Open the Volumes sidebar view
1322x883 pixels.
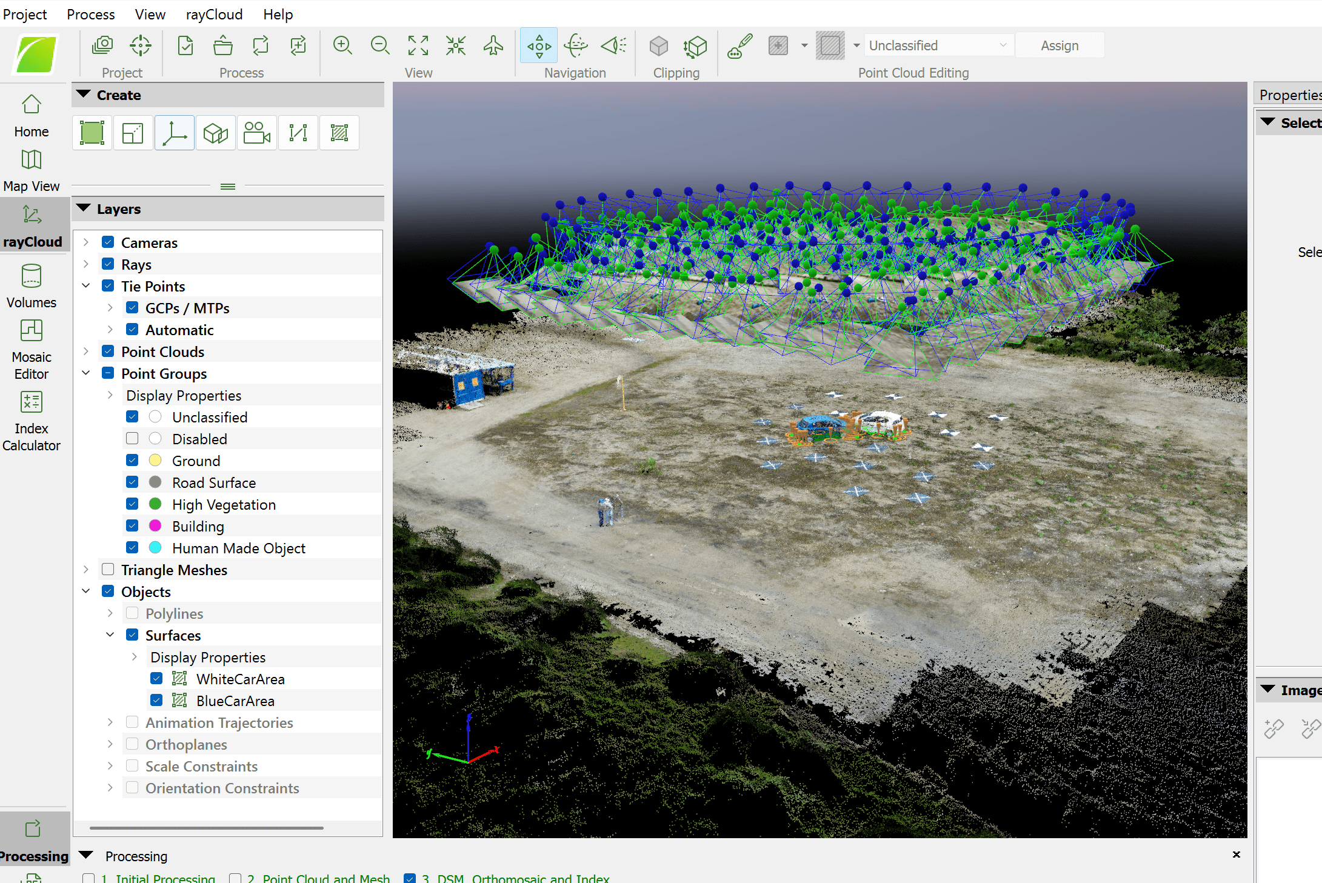32,286
